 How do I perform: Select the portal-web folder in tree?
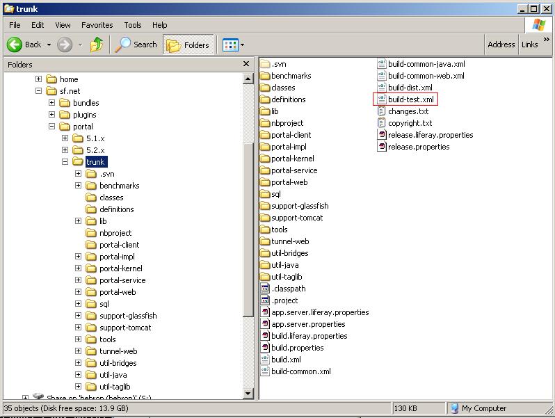click(117, 292)
